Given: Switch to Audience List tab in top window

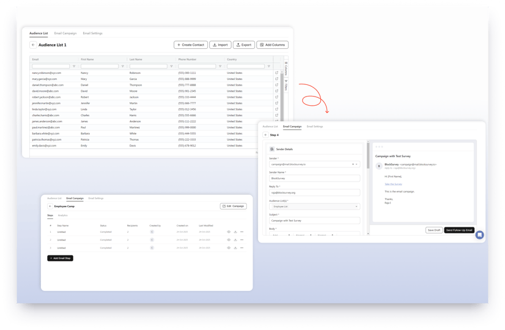Looking at the screenshot, I should (39, 33).
